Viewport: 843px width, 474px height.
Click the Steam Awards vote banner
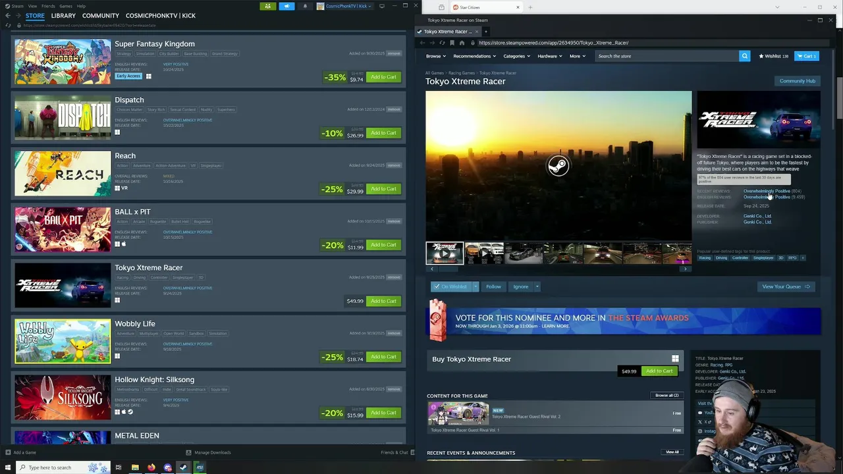(x=623, y=322)
